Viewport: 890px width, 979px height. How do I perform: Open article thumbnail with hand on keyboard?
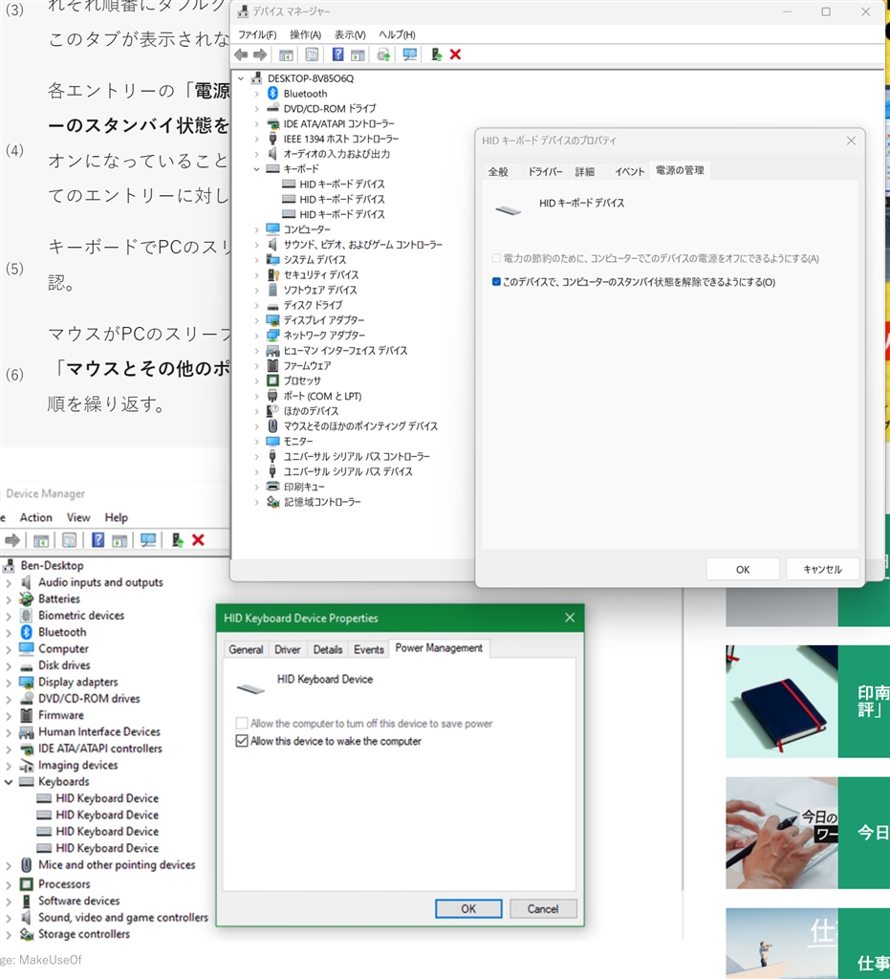(x=781, y=833)
